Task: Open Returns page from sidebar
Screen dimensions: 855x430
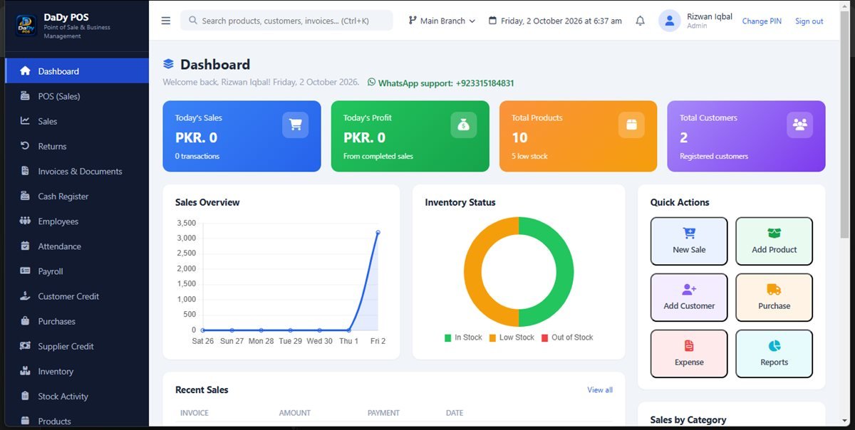Action: pos(77,146)
